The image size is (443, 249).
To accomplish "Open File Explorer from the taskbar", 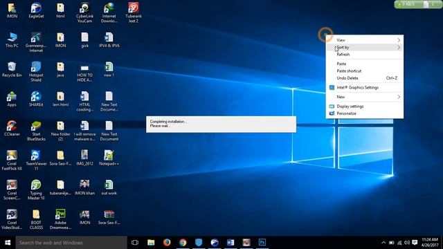I will click(x=151, y=242).
